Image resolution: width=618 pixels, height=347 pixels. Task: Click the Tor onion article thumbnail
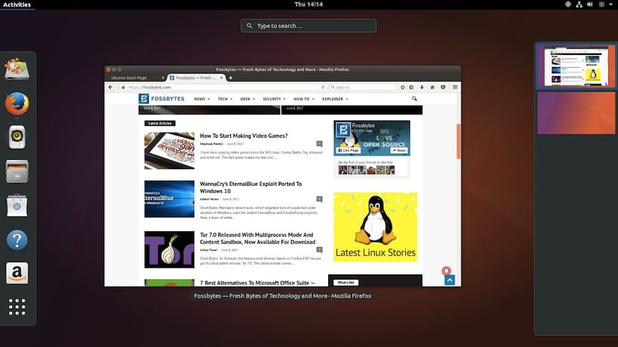pos(170,250)
